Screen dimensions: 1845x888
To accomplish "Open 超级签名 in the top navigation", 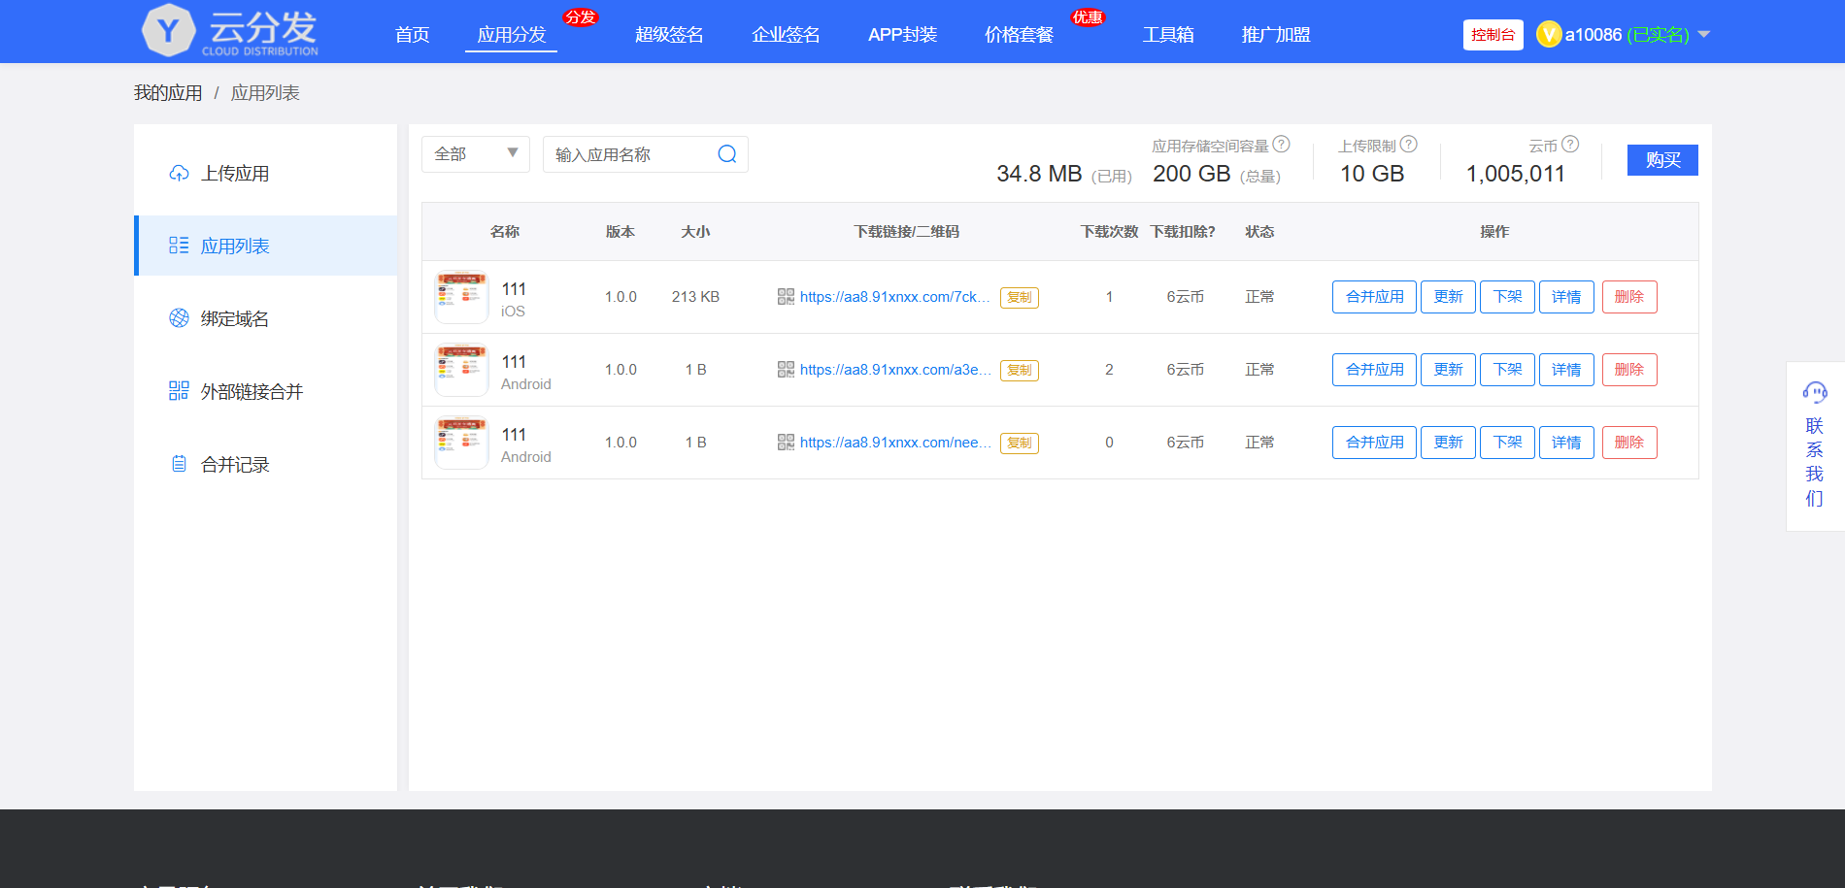I will click(x=669, y=35).
